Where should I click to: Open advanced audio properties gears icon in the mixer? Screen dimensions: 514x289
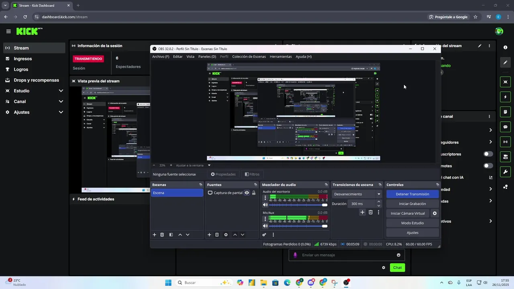pyautogui.click(x=264, y=235)
